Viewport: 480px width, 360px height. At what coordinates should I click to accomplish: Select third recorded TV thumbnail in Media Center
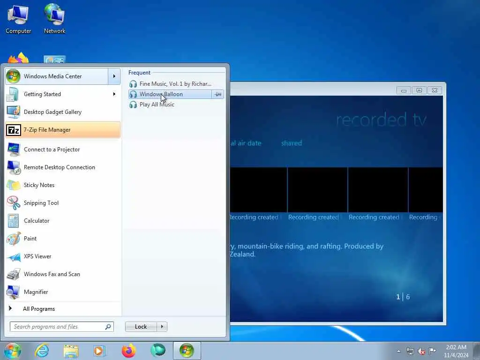pos(378,190)
